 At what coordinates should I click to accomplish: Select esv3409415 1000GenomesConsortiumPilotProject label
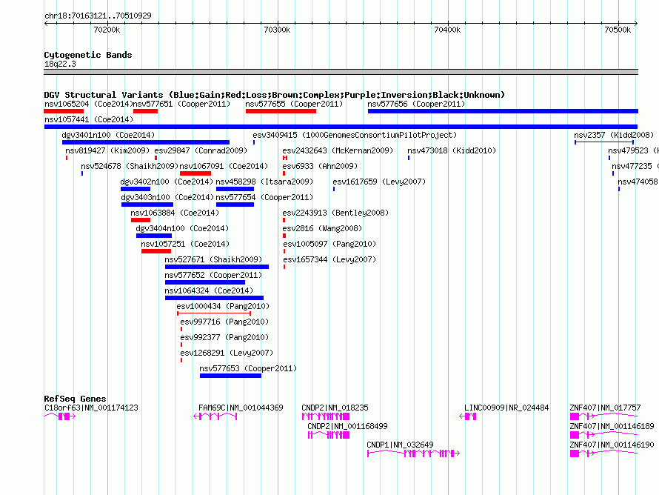pyautogui.click(x=355, y=135)
